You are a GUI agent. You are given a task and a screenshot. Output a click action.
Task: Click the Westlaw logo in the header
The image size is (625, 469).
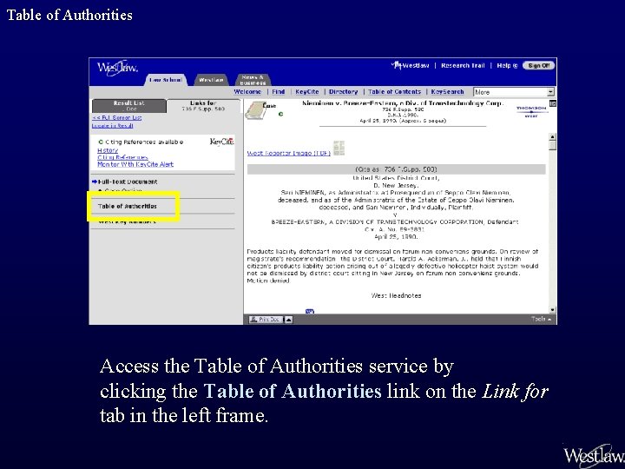click(117, 68)
